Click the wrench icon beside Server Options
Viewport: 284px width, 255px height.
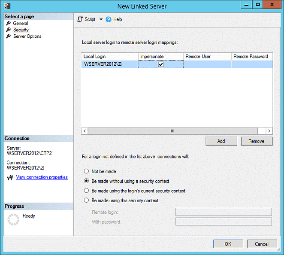click(8, 36)
